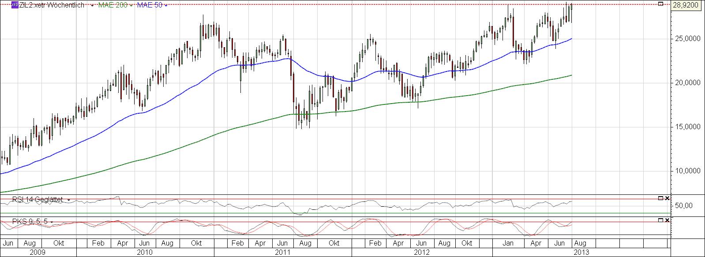
Task: Click the 25,0000 price axis label
Action: tap(686, 39)
